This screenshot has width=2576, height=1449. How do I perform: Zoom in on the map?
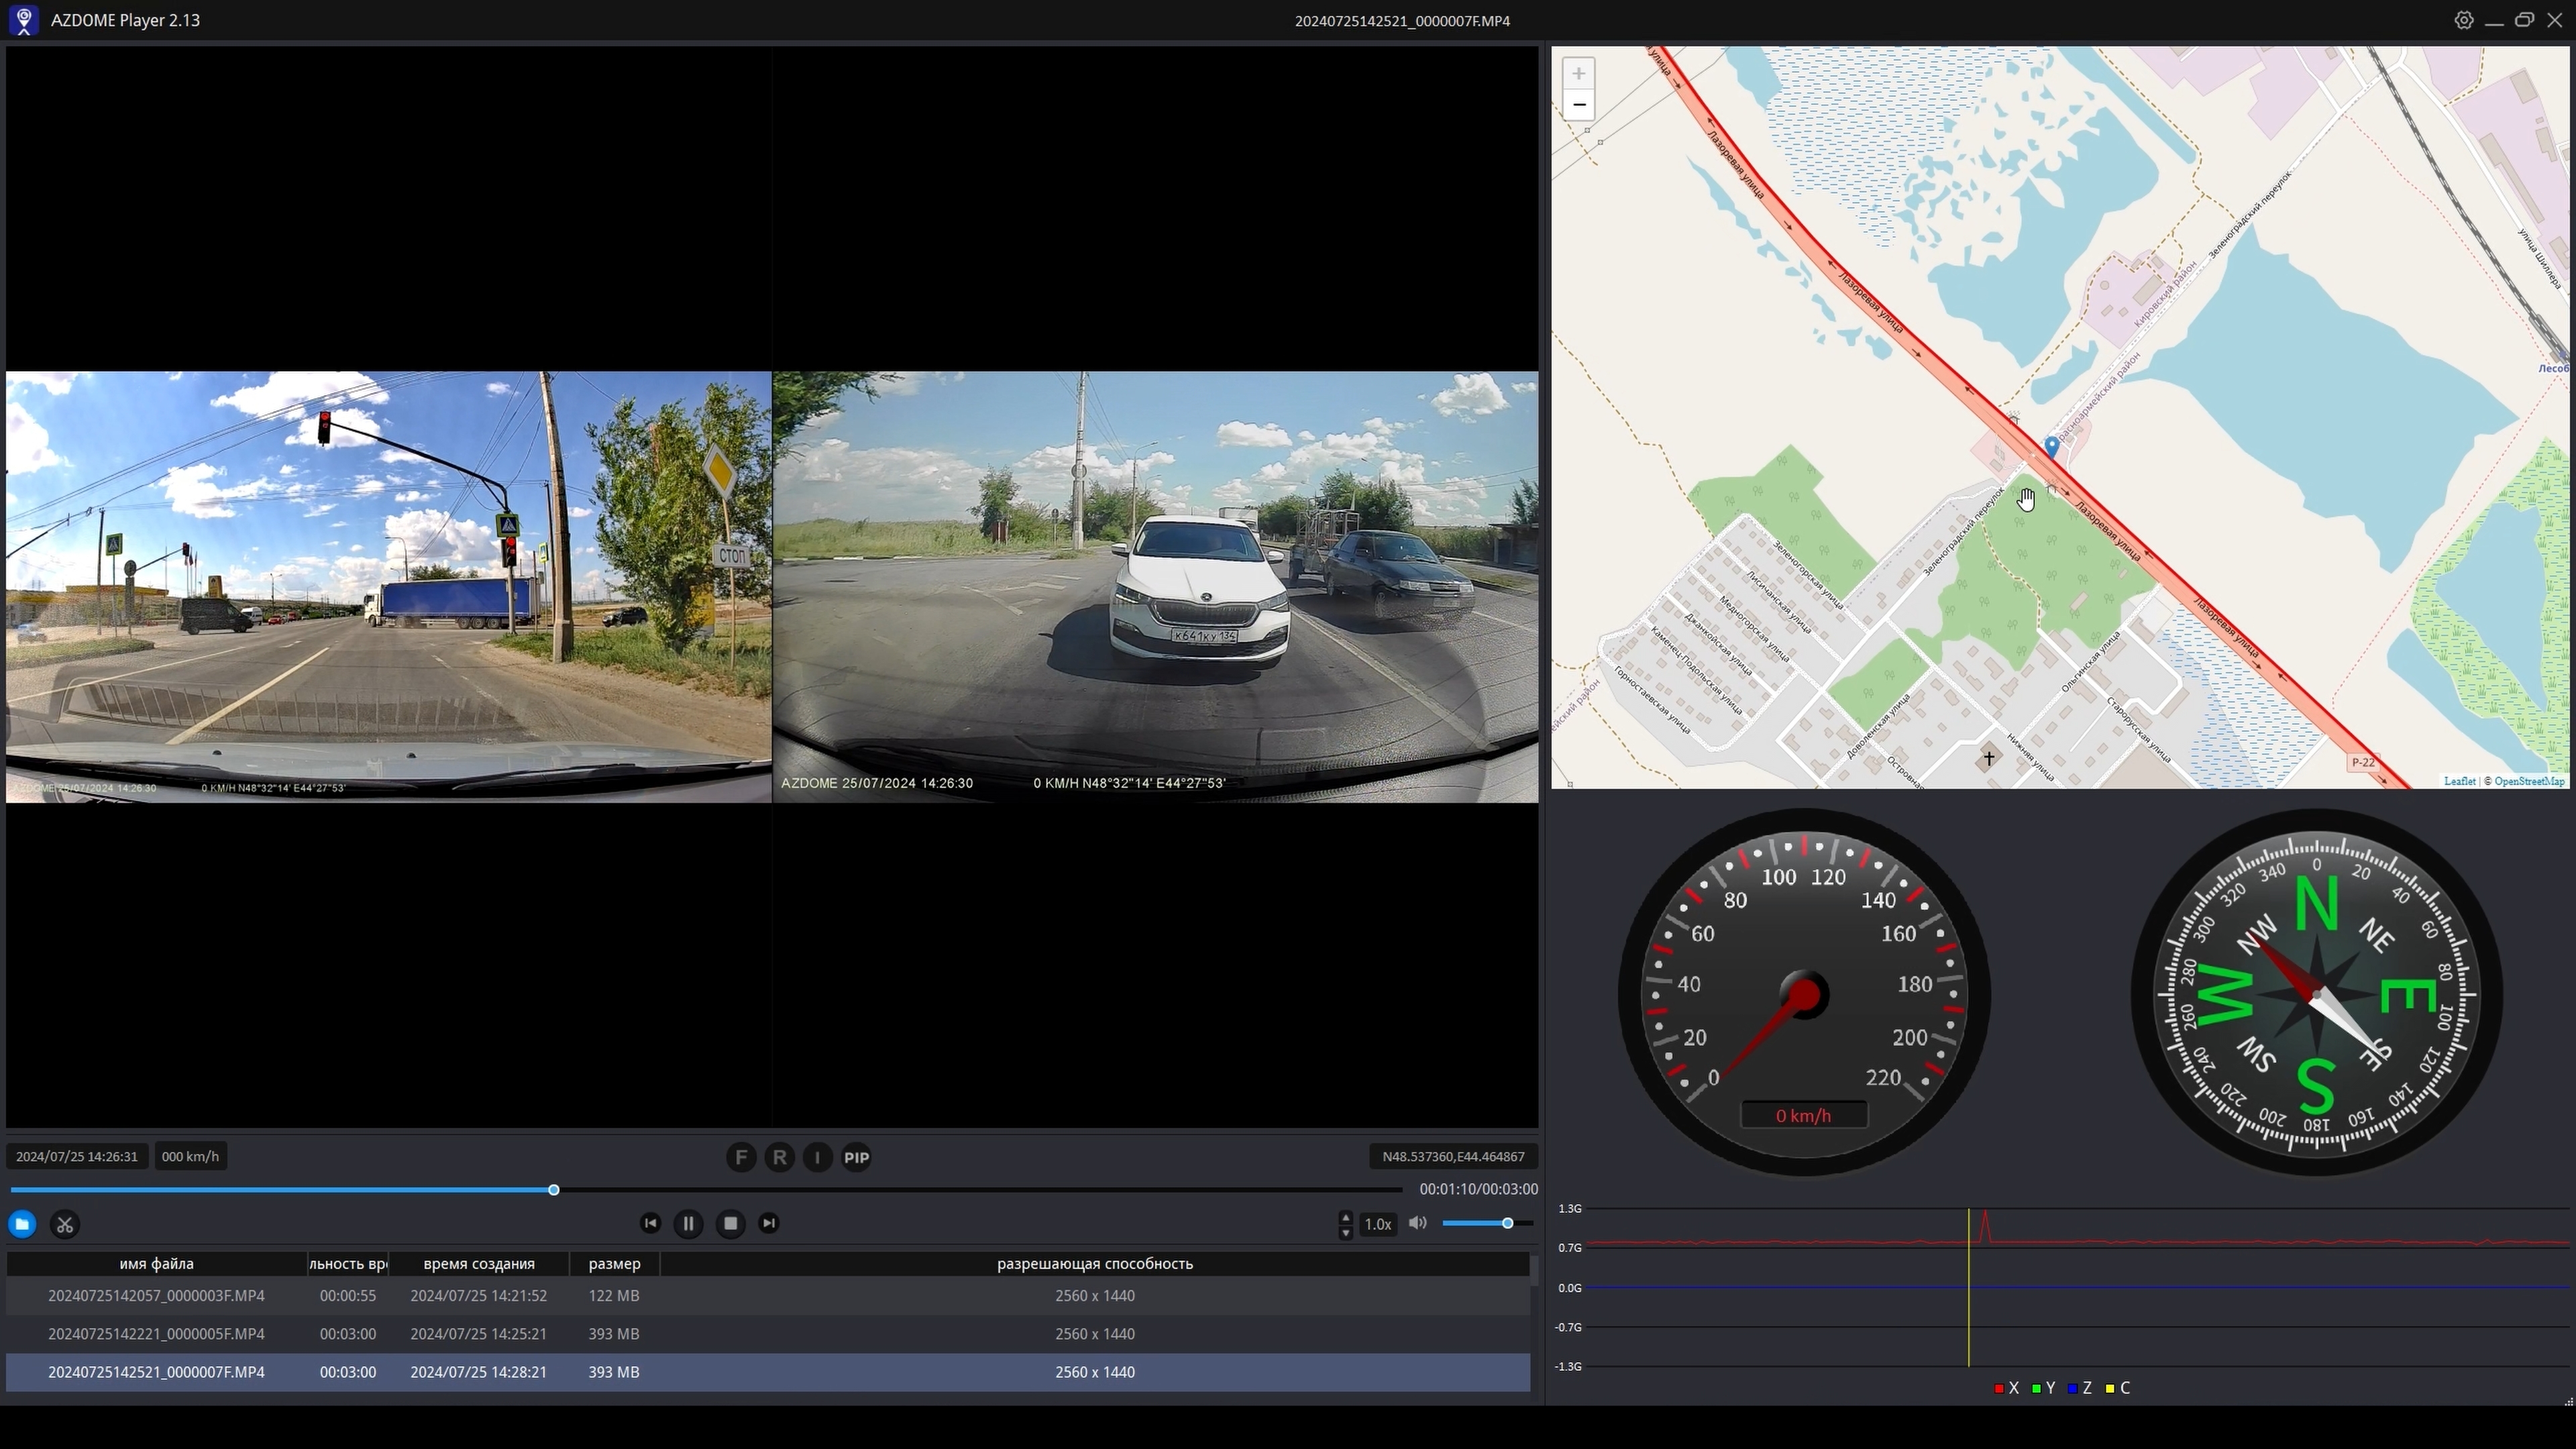pos(1578,73)
